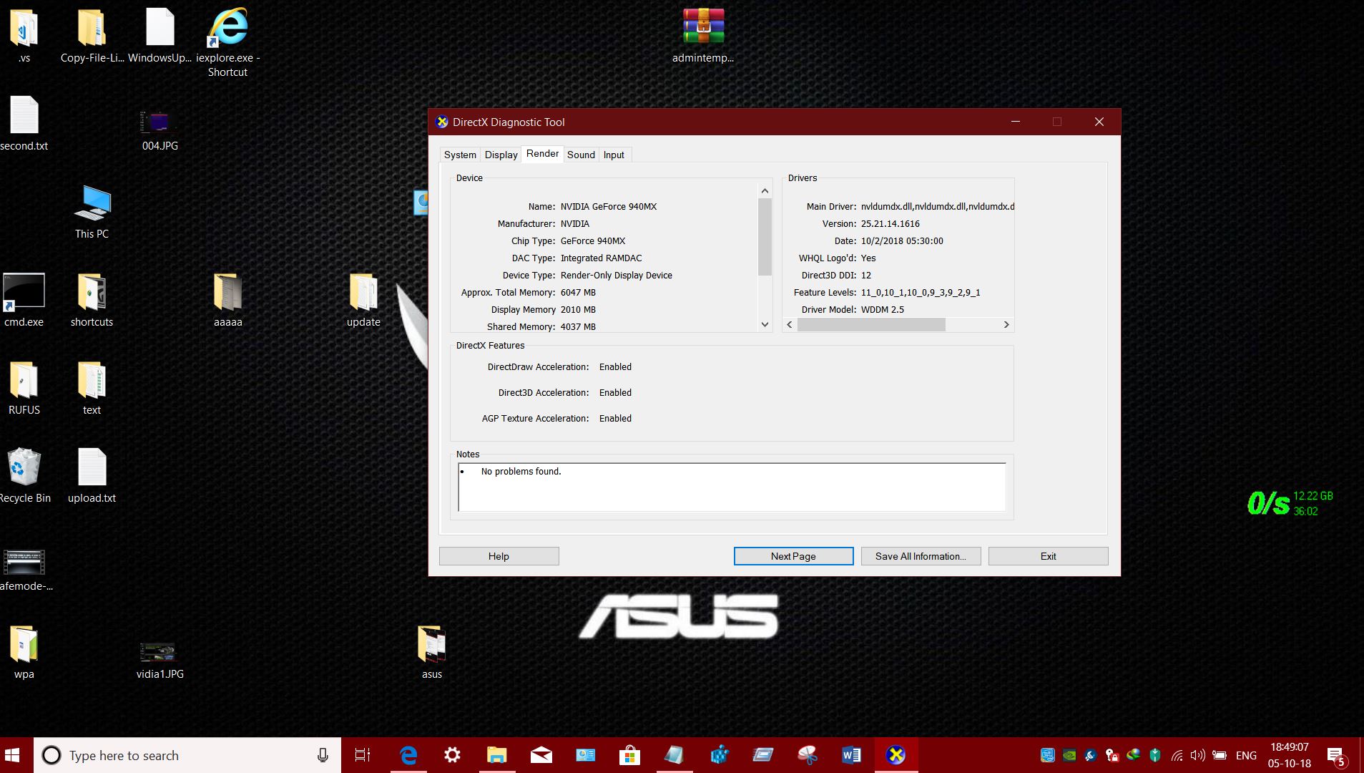The height and width of the screenshot is (773, 1364).
Task: Open Microsoft Store from taskbar
Action: [629, 755]
